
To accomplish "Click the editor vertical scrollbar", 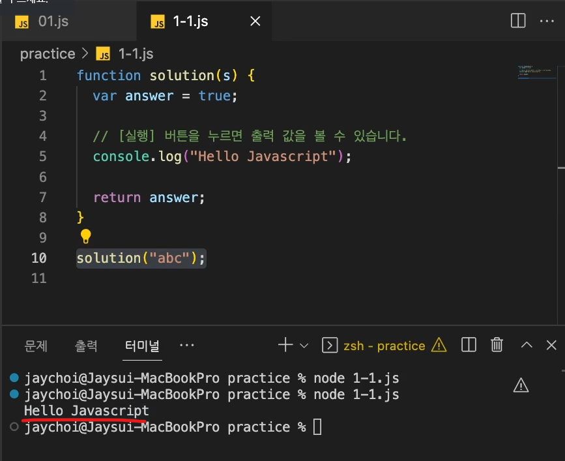I will 561,195.
